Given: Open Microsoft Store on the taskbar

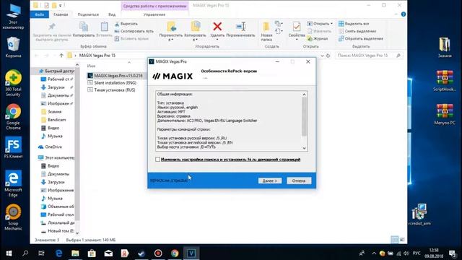Looking at the screenshot, I should pyautogui.click(x=92, y=253).
